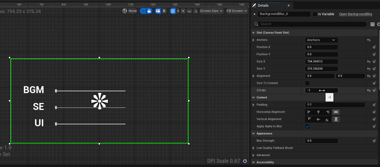Image resolution: width=380 pixels, height=167 pixels.
Task: Select horizontal align center icon
Action: pos(318,112)
